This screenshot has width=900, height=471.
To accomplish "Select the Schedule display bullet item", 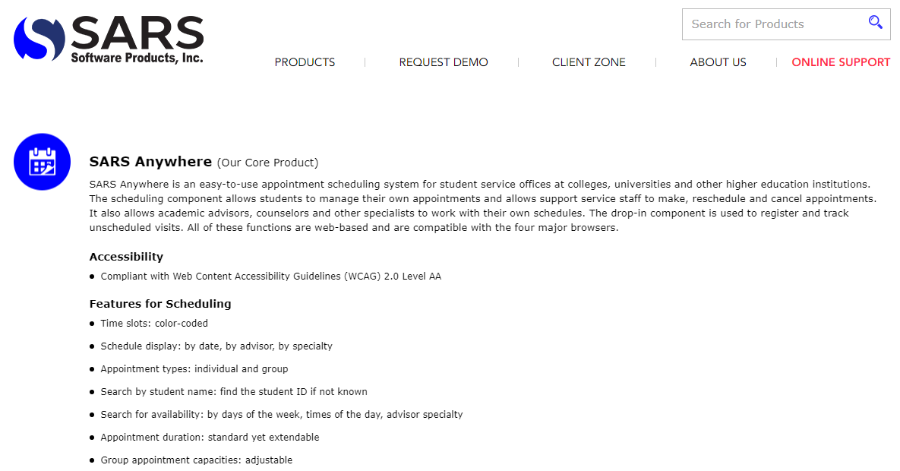I will click(216, 346).
